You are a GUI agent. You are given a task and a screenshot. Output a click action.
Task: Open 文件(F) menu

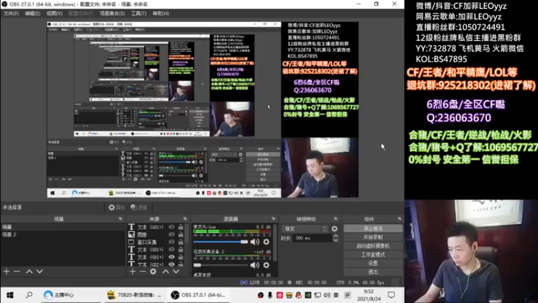pos(11,13)
